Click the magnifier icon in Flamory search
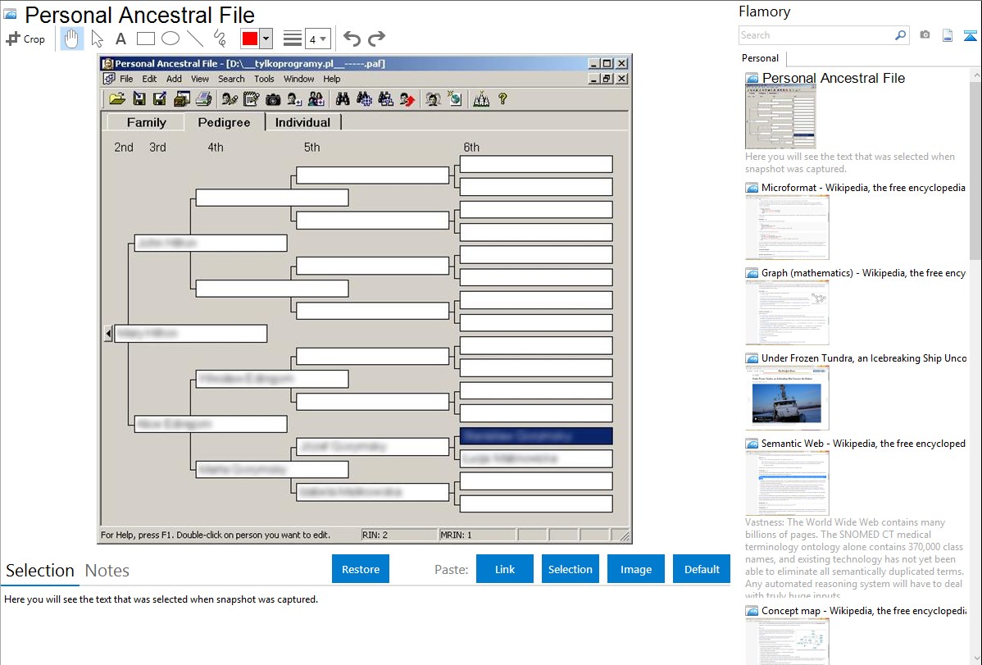 pyautogui.click(x=900, y=35)
